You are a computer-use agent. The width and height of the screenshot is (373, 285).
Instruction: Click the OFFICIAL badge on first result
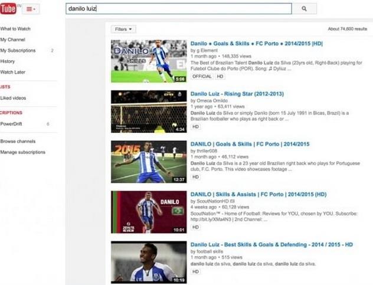pos(201,76)
